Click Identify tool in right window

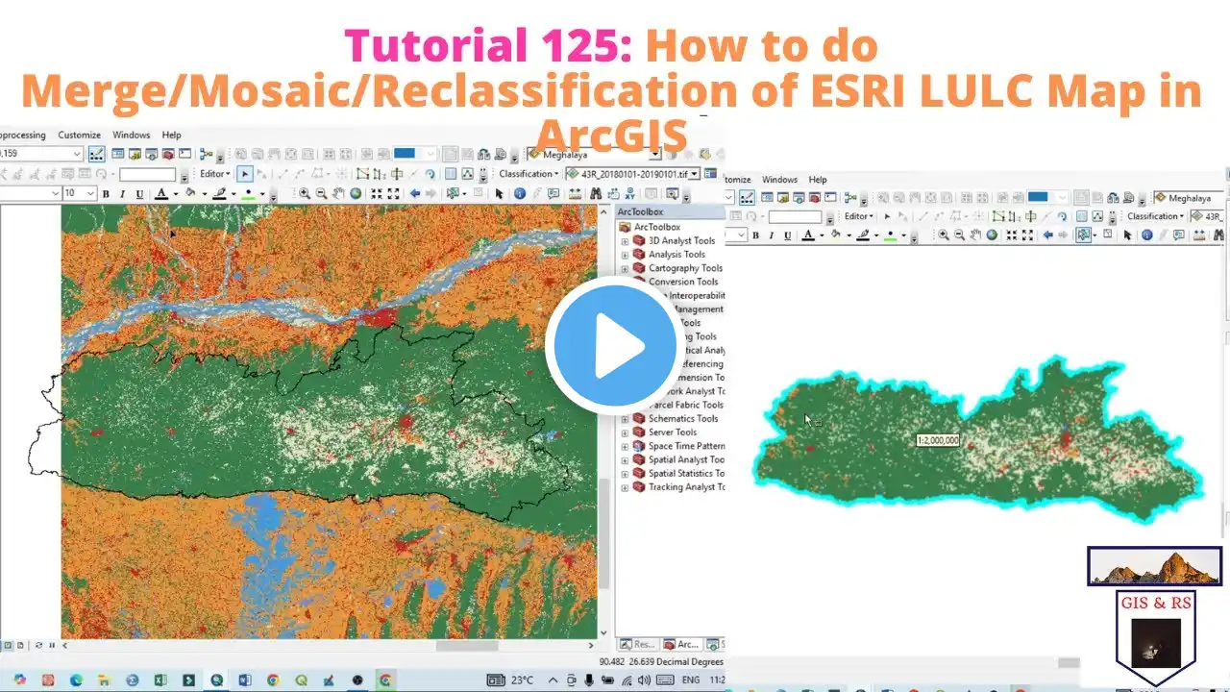(1146, 235)
